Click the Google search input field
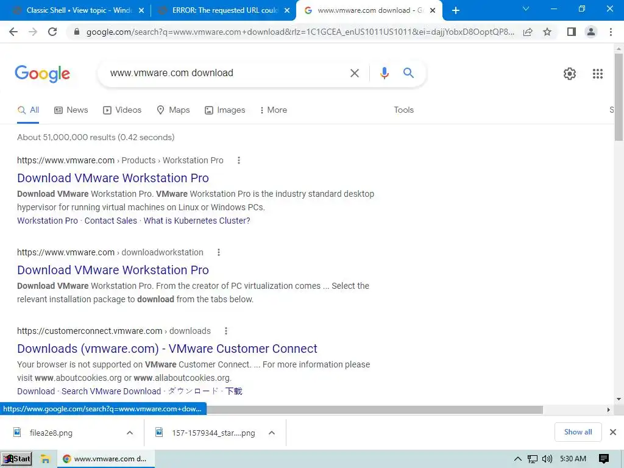The height and width of the screenshot is (468, 624). click(227, 73)
